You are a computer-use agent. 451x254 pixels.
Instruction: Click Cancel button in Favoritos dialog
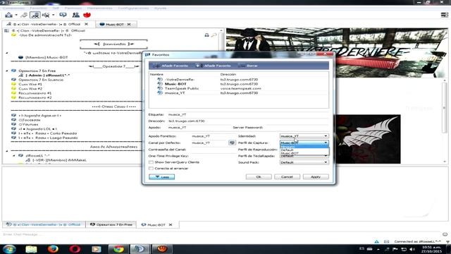point(287,177)
